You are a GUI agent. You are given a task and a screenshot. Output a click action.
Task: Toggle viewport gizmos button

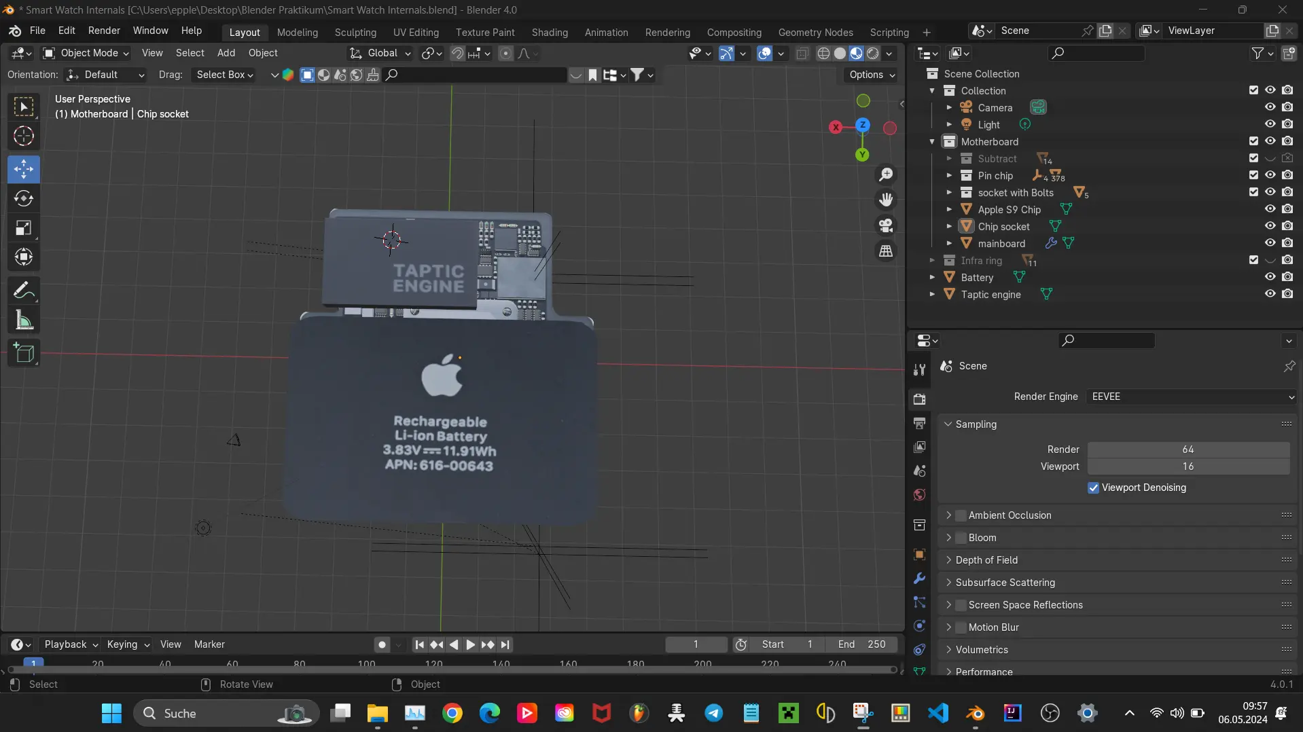(726, 53)
